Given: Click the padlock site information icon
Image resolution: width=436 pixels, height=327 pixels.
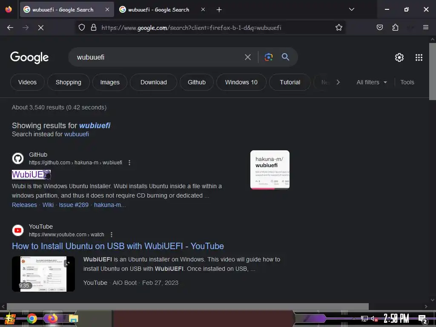Looking at the screenshot, I should click(x=94, y=28).
